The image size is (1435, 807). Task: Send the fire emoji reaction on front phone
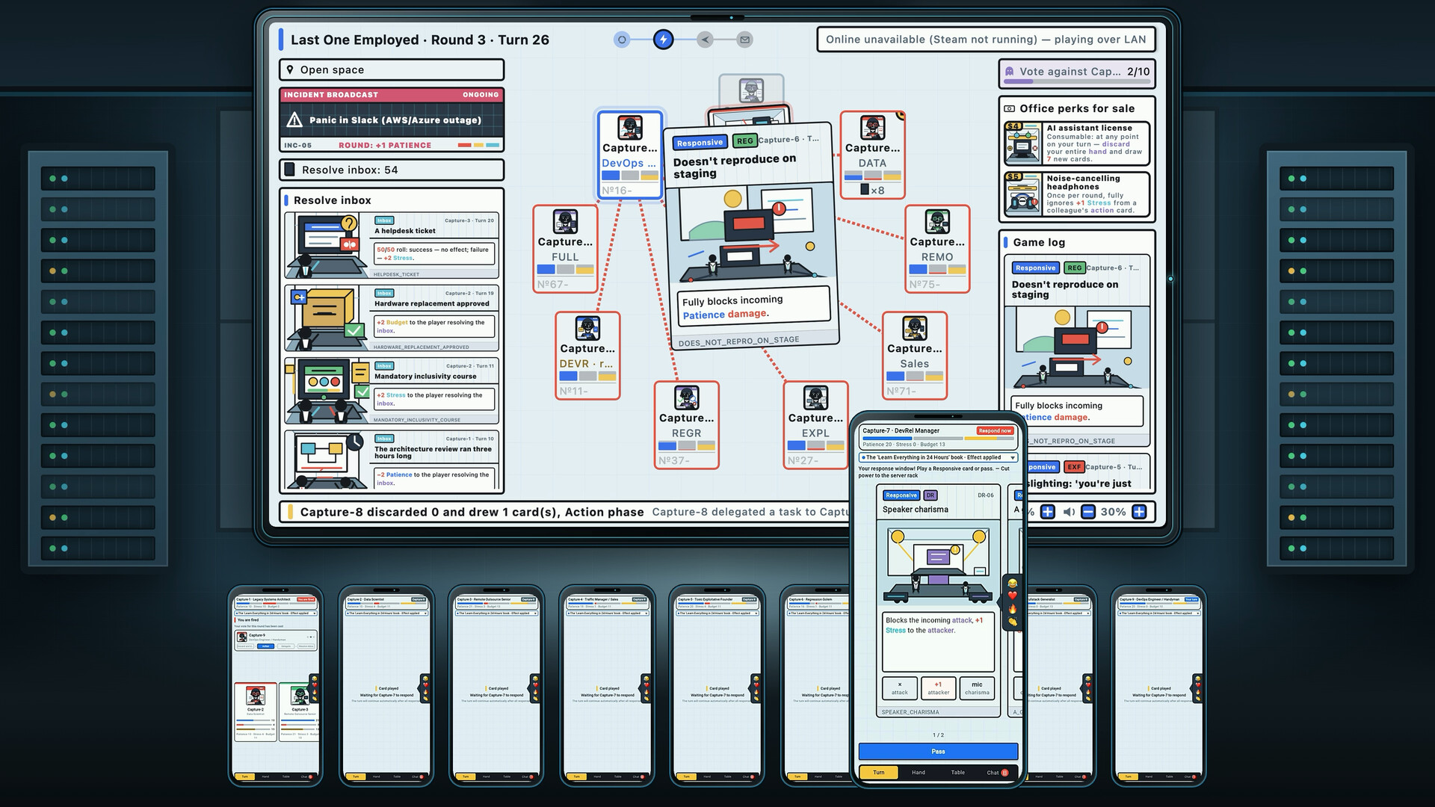click(1013, 608)
